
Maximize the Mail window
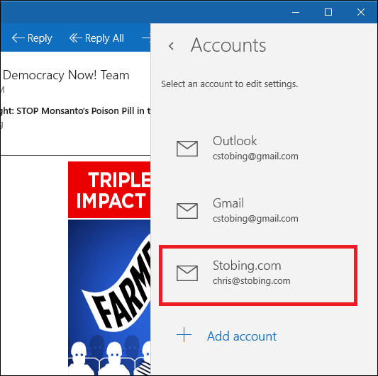click(x=328, y=12)
